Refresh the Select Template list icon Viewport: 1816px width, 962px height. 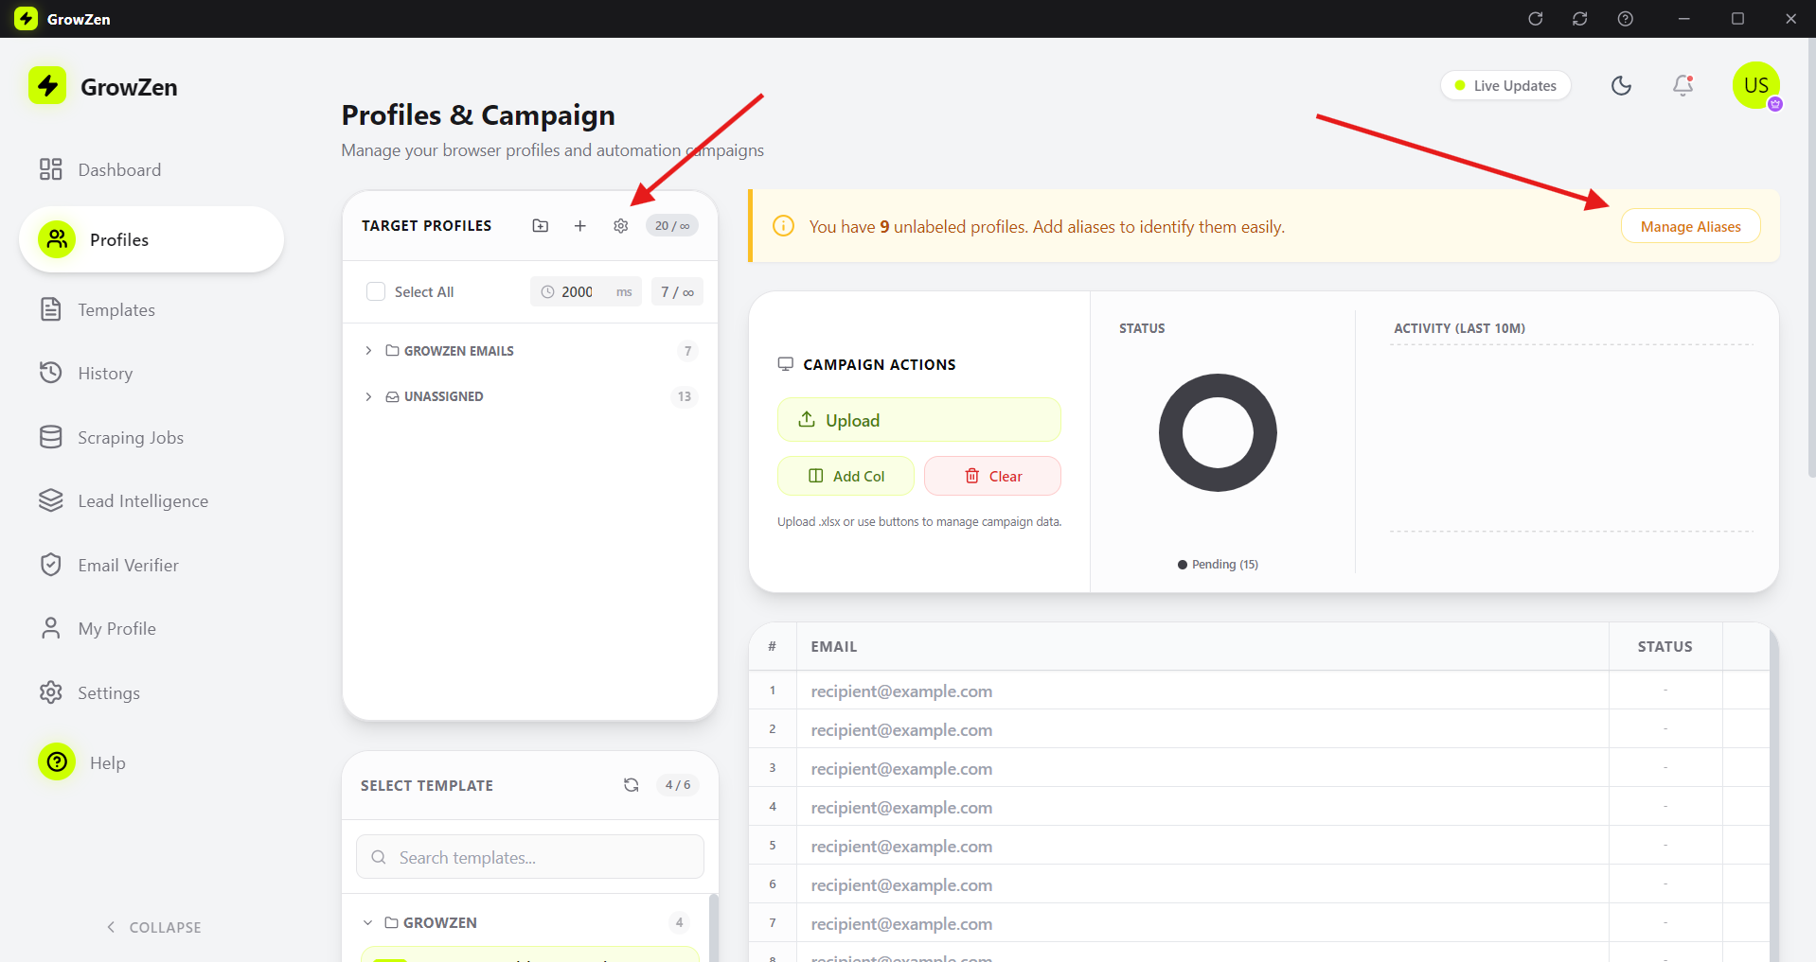(x=631, y=785)
